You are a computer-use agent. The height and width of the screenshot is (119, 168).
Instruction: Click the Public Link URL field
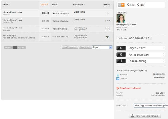click(151, 106)
